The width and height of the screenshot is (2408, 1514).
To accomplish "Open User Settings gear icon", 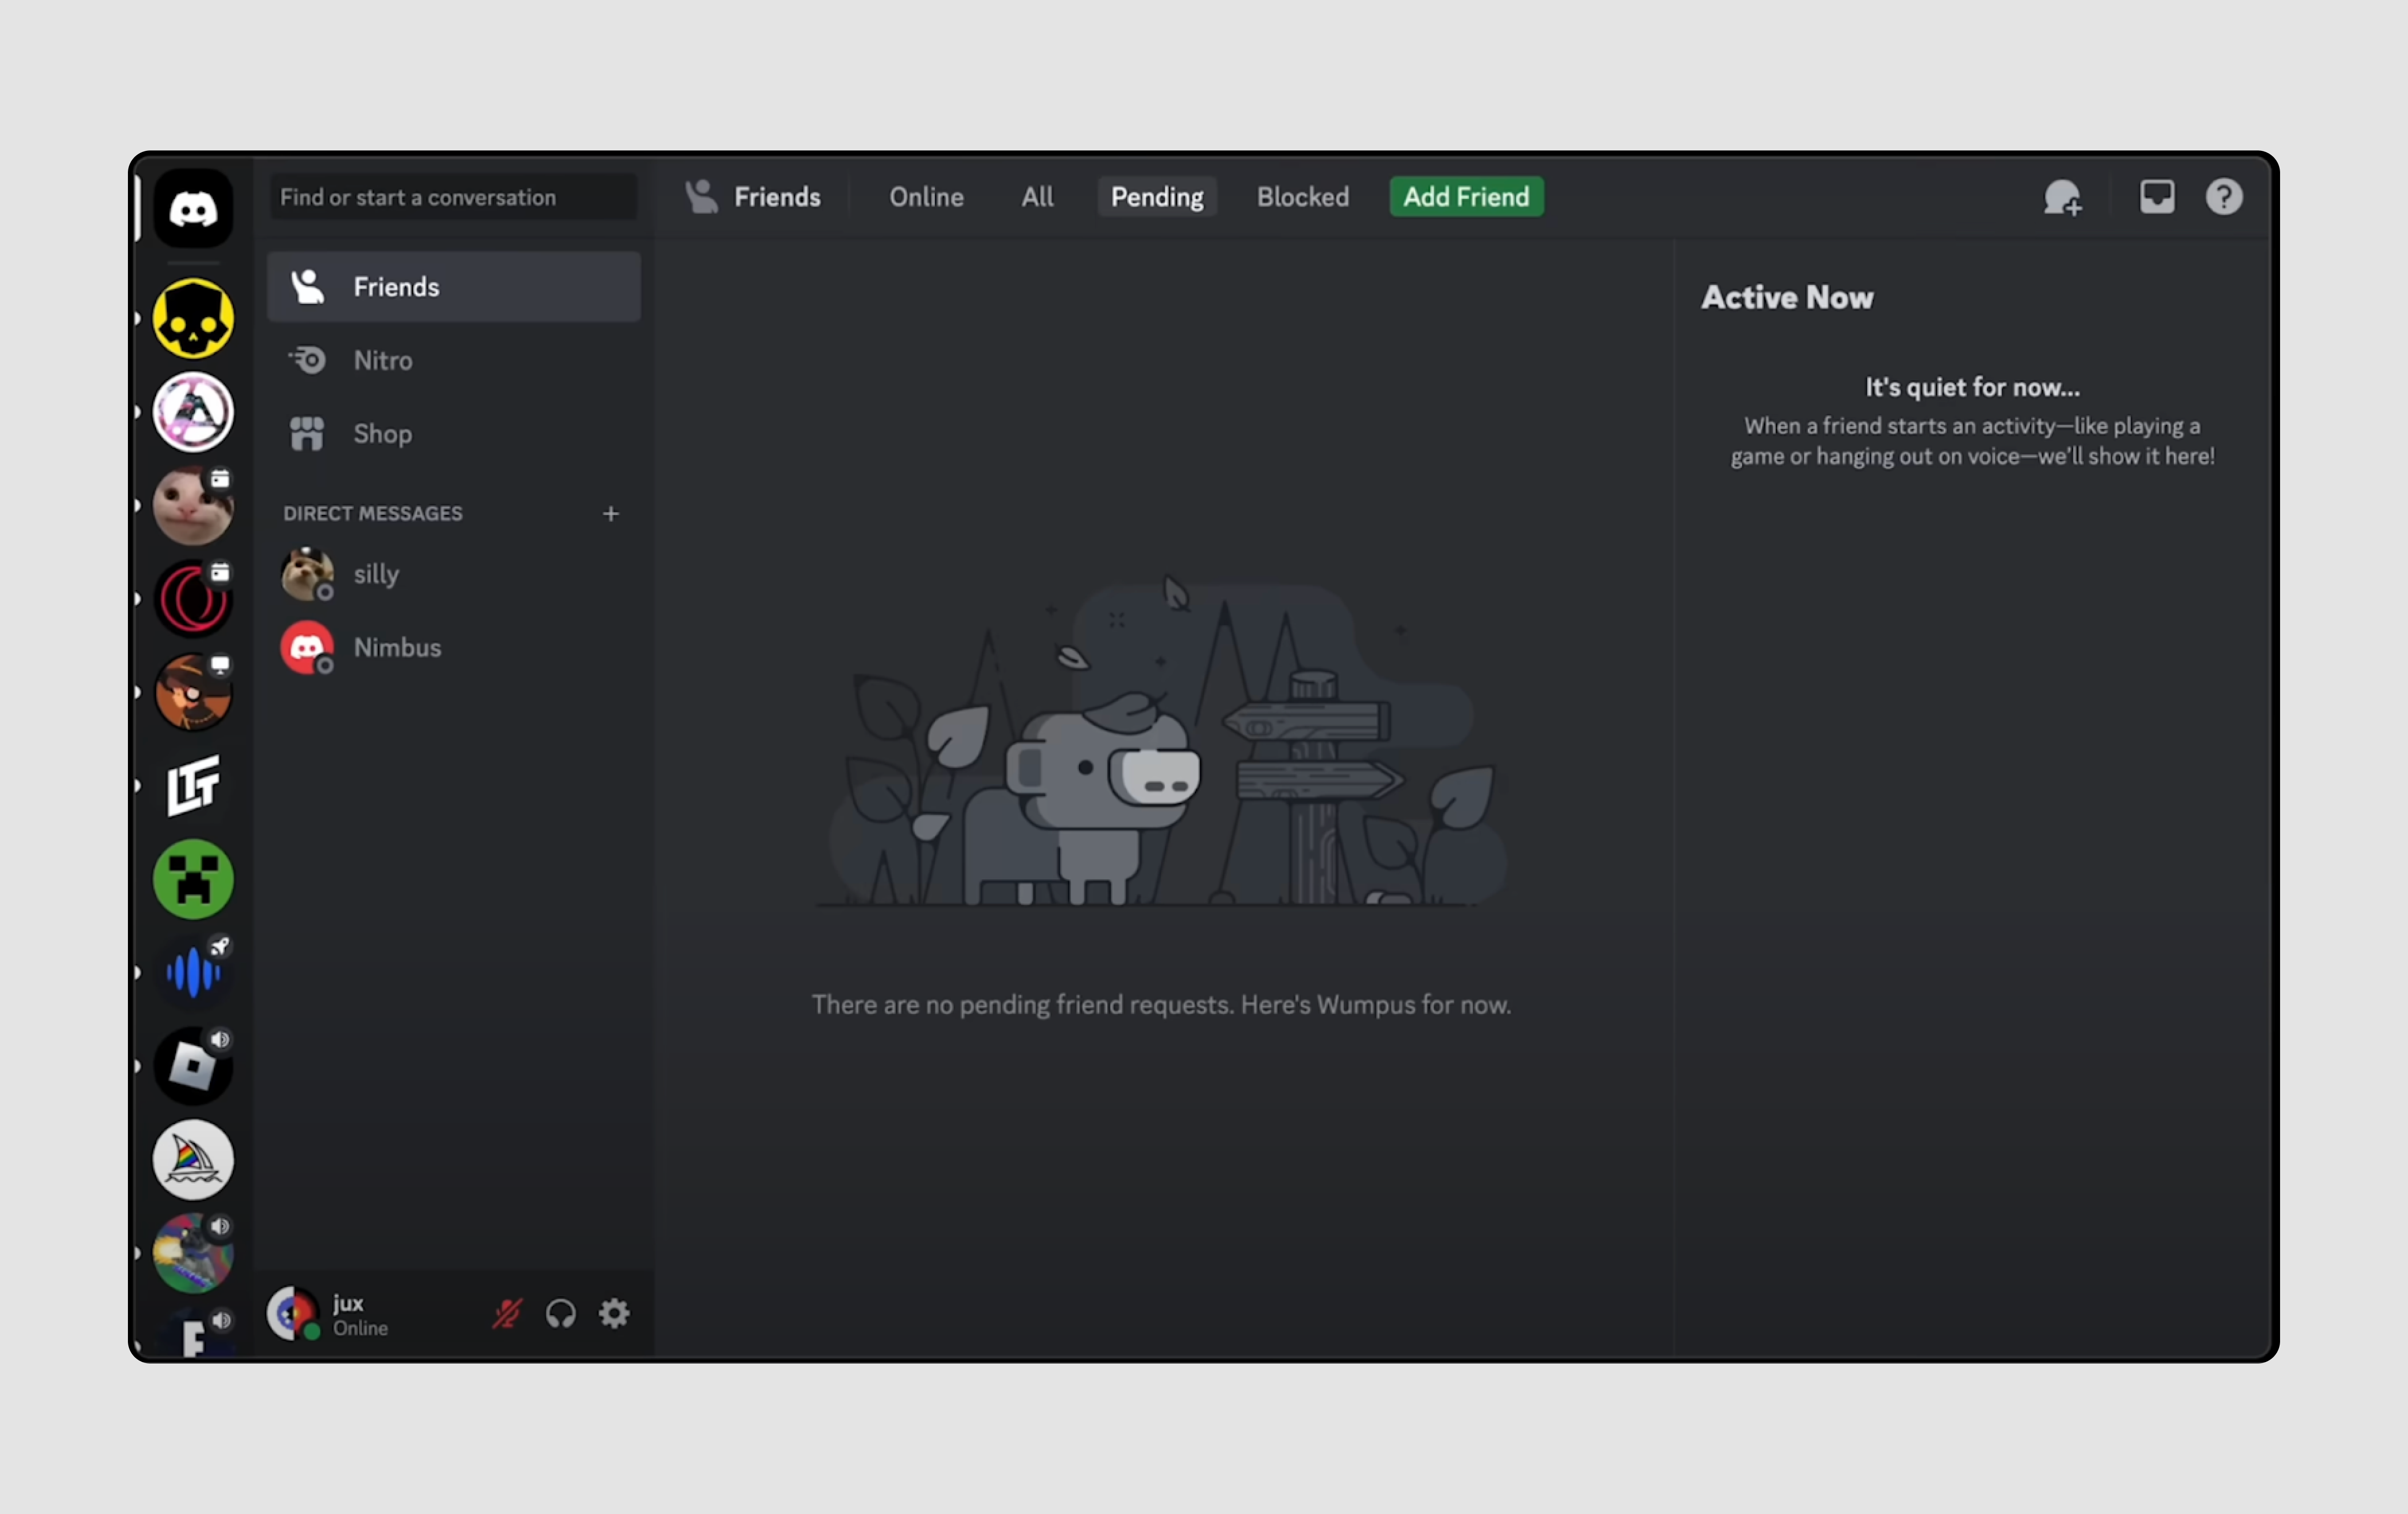I will (x=614, y=1313).
